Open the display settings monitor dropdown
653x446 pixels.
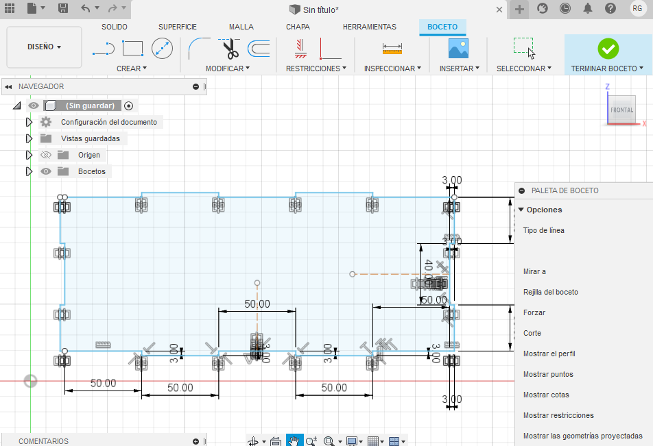pyautogui.click(x=355, y=441)
